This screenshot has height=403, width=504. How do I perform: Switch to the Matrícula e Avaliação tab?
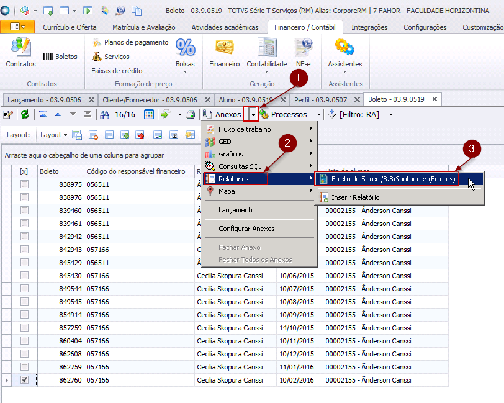pos(143,27)
